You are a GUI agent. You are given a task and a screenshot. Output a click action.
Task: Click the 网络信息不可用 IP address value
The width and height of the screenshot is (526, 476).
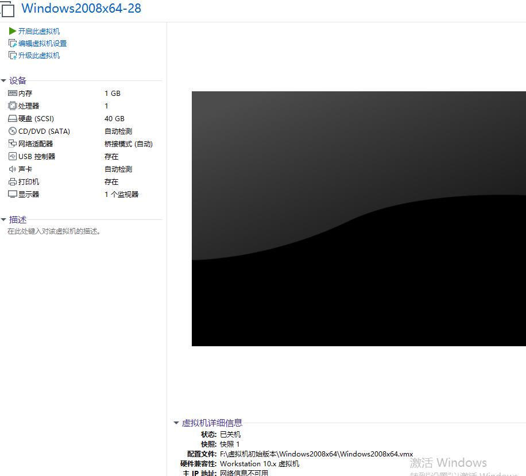(x=244, y=473)
